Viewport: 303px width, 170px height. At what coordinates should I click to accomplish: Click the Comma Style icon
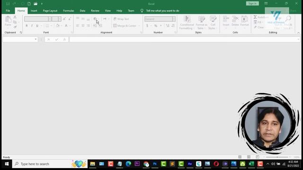click(x=161, y=25)
